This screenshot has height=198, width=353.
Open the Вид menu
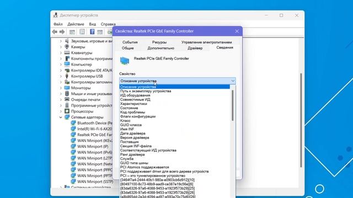(x=92, y=24)
